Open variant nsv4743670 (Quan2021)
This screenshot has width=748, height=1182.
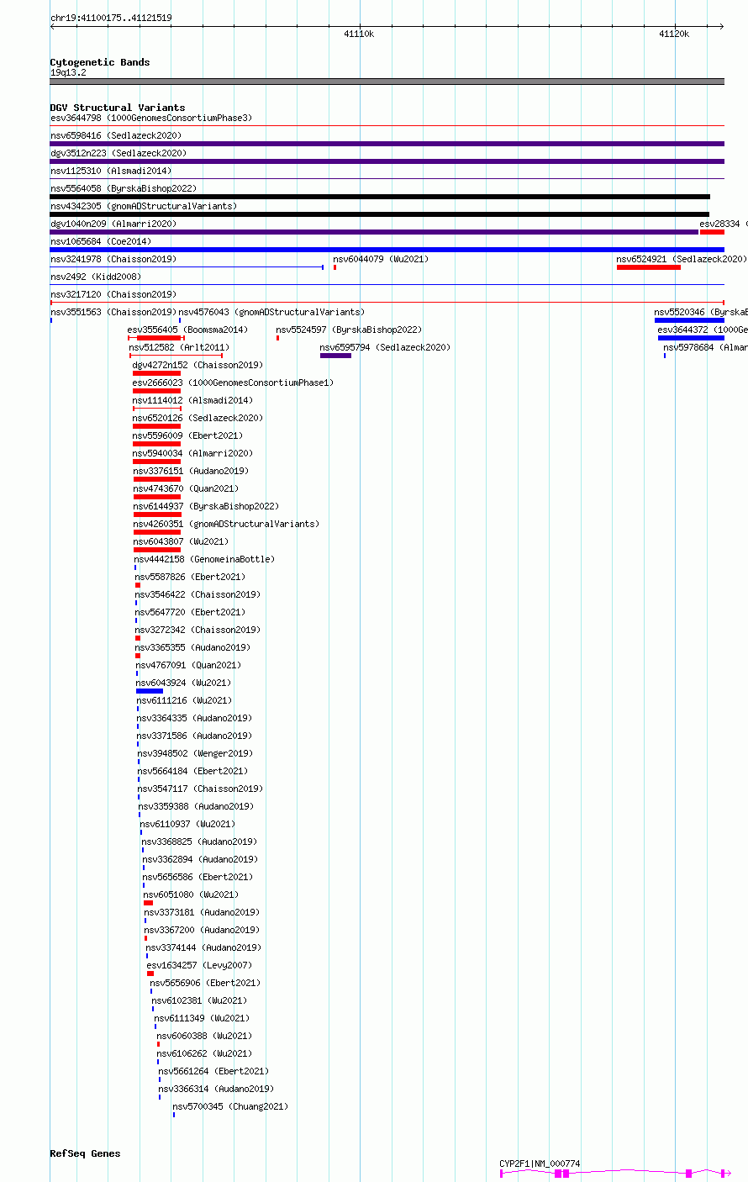point(186,488)
